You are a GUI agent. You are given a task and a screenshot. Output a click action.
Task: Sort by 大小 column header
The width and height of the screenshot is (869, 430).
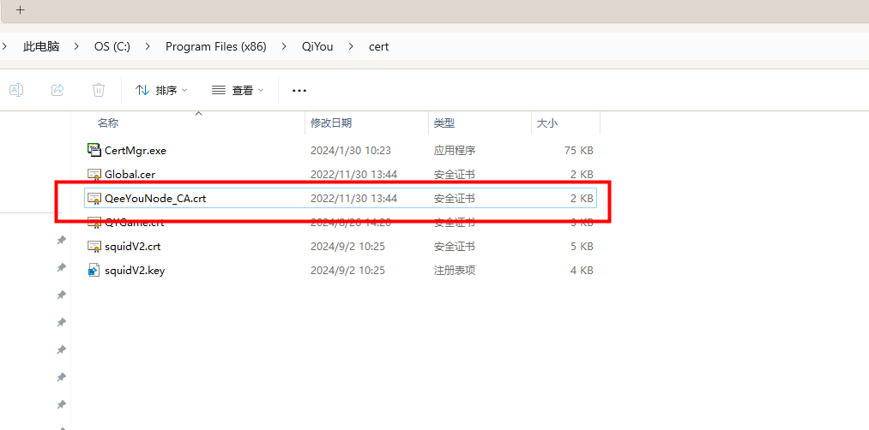tap(547, 123)
